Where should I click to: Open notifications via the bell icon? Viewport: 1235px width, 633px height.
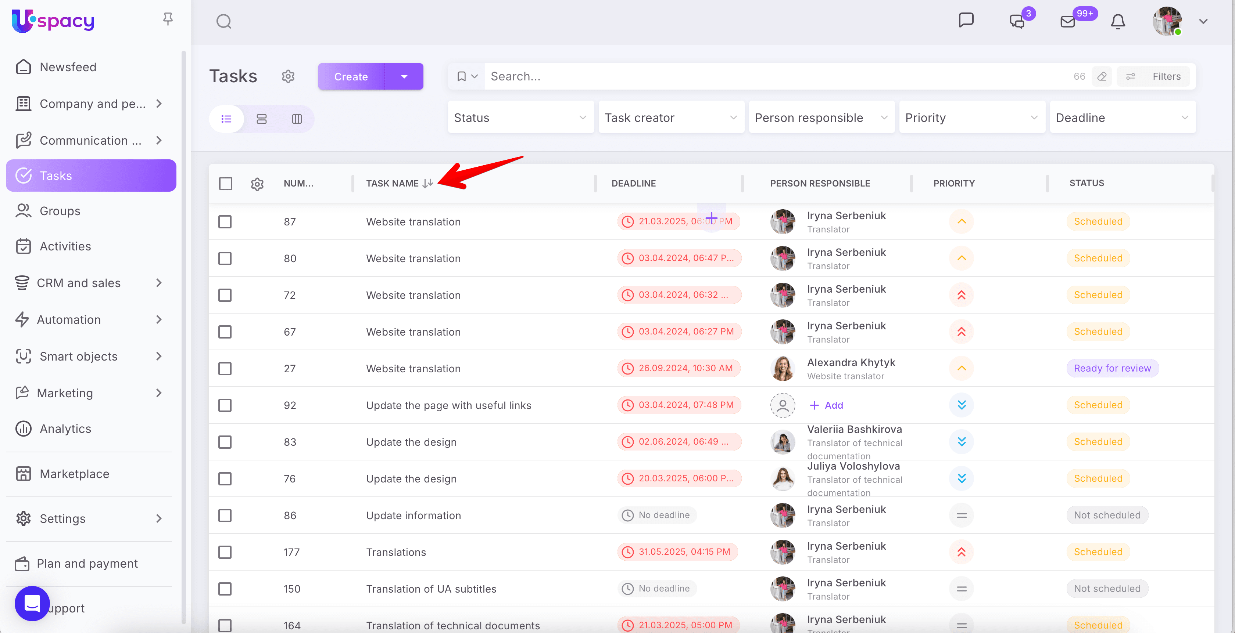(1117, 22)
